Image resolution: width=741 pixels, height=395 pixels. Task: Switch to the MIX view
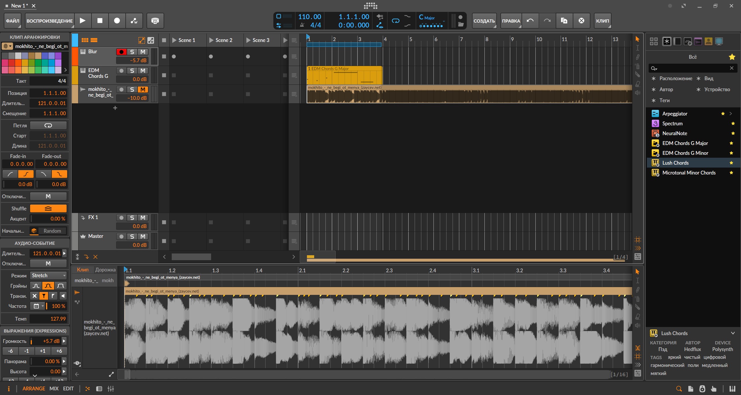click(x=54, y=389)
